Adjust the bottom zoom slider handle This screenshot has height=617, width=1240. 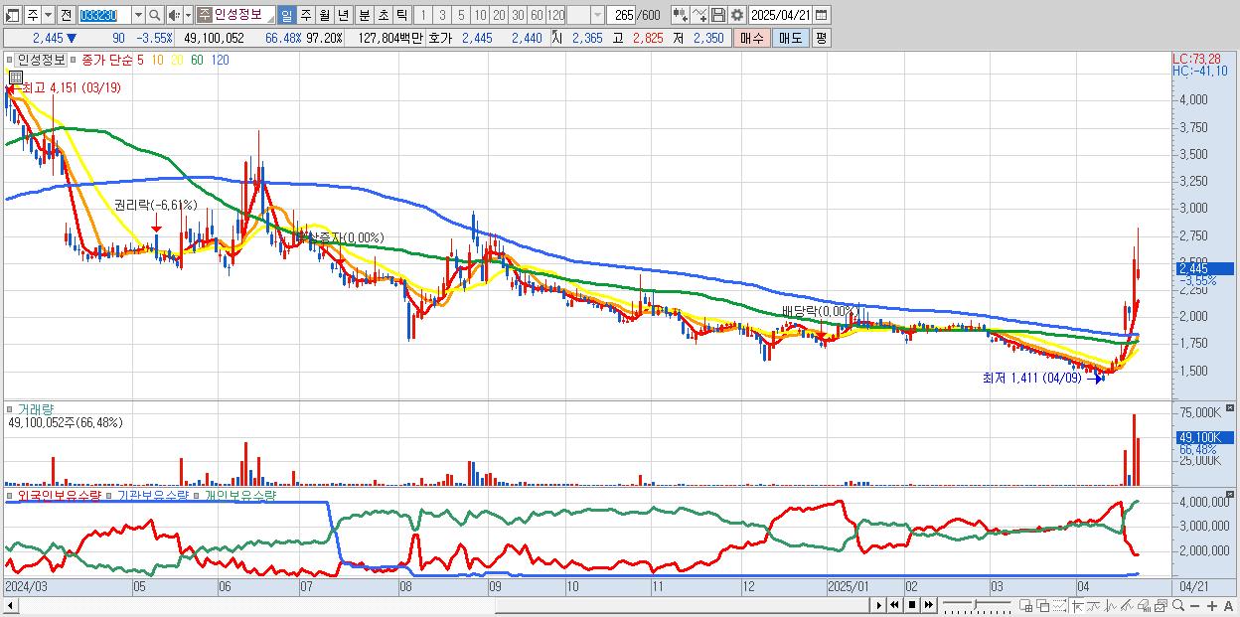pos(976,604)
